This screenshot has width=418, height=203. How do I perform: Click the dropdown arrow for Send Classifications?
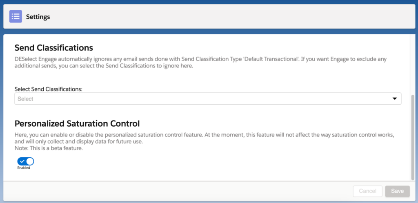394,99
